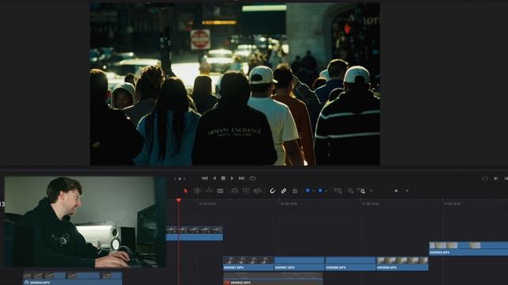The height and width of the screenshot is (285, 508).
Task: Click the keyframe dot between the arrows
Action: point(180,179)
